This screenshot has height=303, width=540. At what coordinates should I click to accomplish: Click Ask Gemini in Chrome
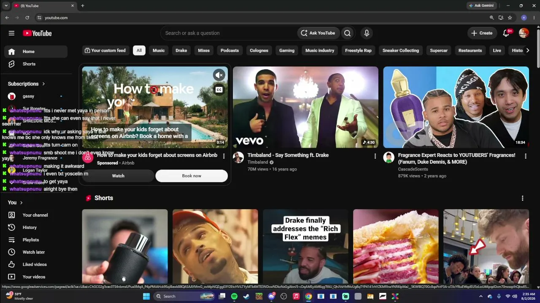(x=481, y=6)
